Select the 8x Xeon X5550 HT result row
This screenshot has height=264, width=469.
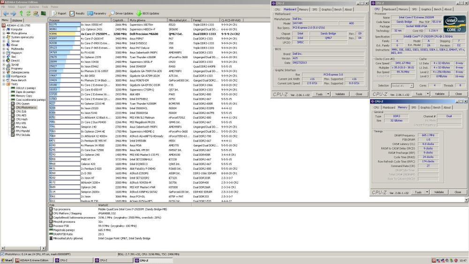tap(145, 25)
